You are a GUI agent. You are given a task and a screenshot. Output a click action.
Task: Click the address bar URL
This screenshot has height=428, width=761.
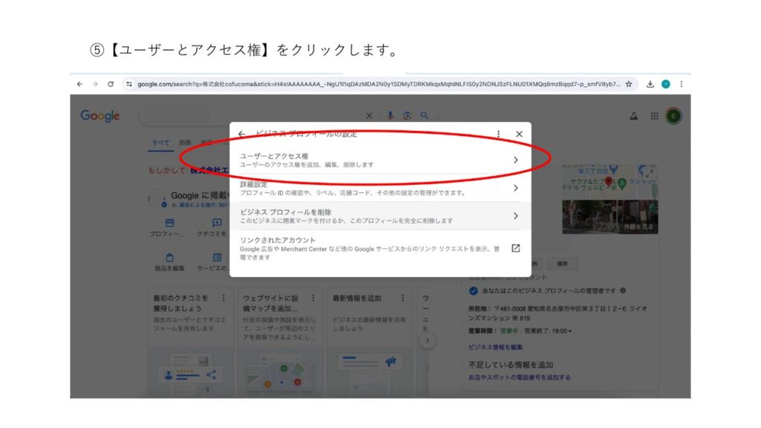(x=378, y=84)
